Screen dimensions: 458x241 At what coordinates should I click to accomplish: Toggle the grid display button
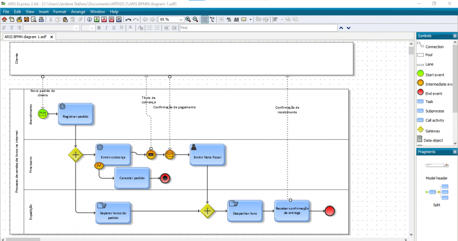pos(204,20)
